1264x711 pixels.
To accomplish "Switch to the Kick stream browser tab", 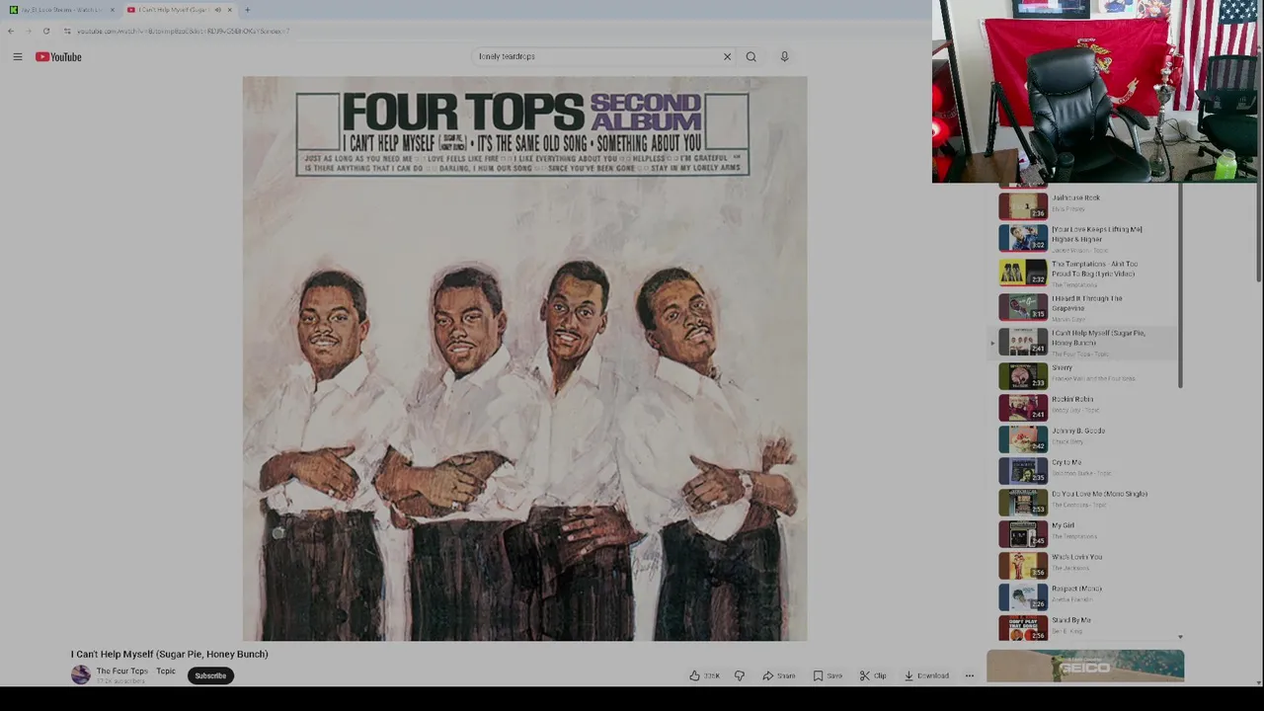I will tap(61, 10).
